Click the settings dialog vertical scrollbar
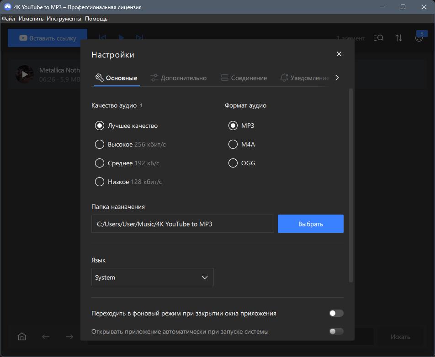The image size is (435, 357). pyautogui.click(x=350, y=185)
